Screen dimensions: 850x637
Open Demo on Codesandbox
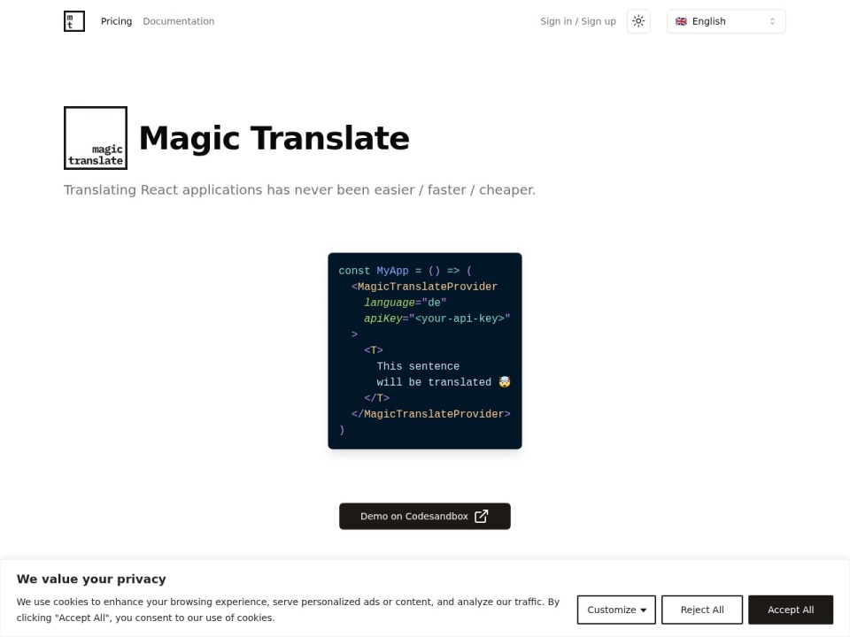[424, 516]
